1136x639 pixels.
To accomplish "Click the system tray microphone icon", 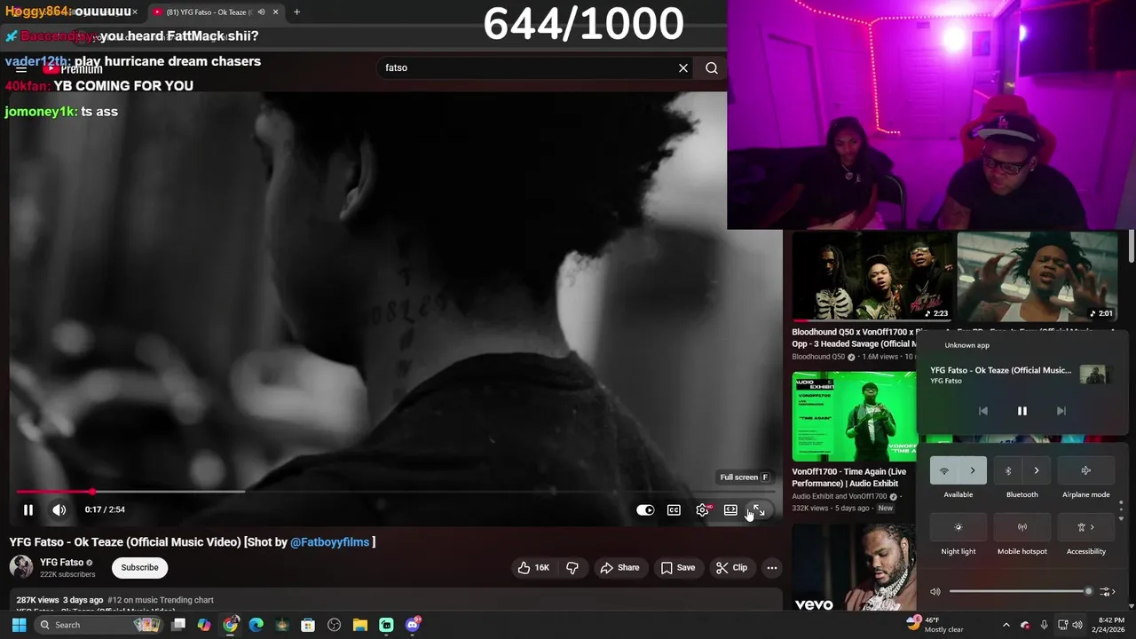I will 1044,625.
